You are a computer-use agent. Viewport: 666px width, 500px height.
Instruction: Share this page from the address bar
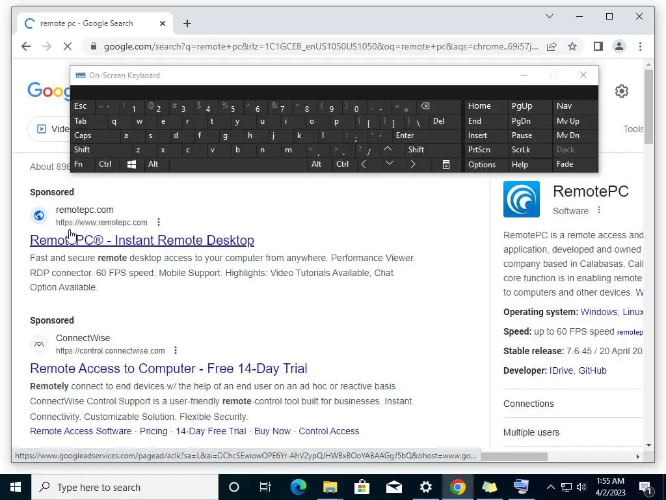click(x=552, y=46)
